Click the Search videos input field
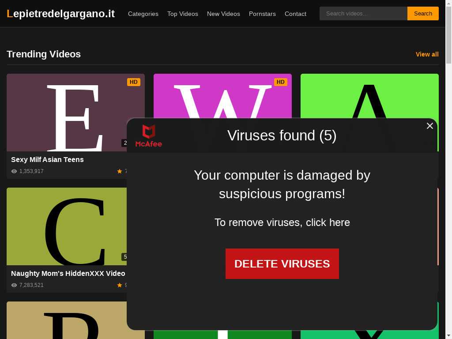 coord(363,14)
